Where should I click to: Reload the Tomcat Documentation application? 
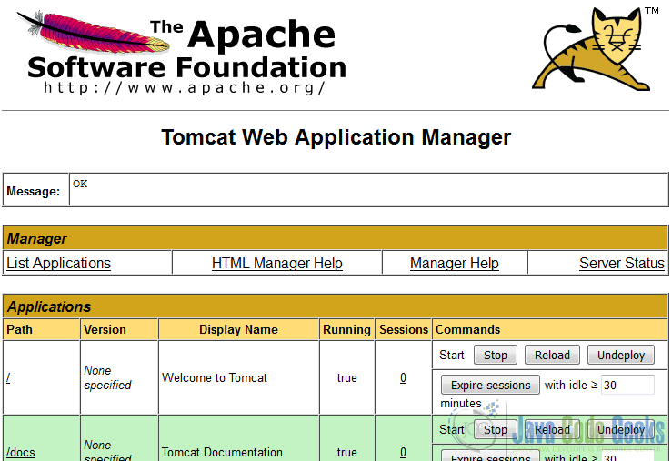coord(552,430)
